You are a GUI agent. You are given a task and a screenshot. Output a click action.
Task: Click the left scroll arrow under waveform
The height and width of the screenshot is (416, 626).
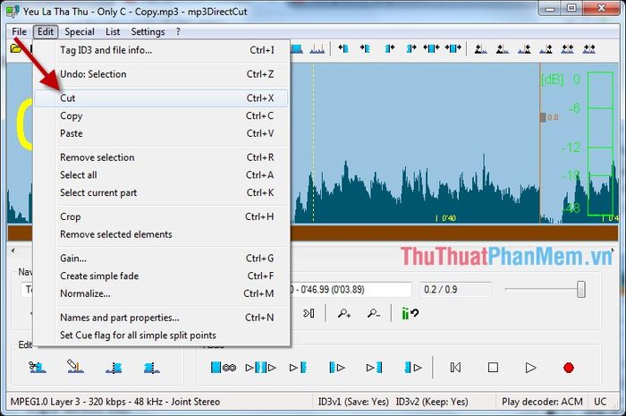coord(13,250)
